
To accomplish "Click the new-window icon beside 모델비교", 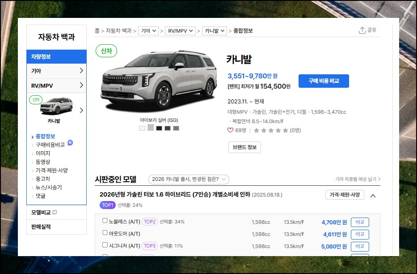I will tap(55, 212).
